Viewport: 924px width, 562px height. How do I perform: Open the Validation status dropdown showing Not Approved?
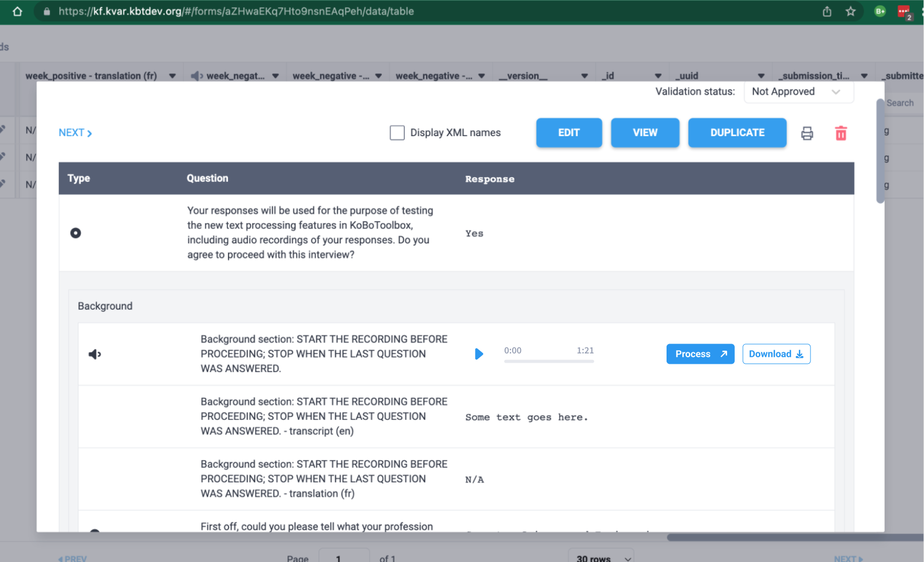pos(798,91)
